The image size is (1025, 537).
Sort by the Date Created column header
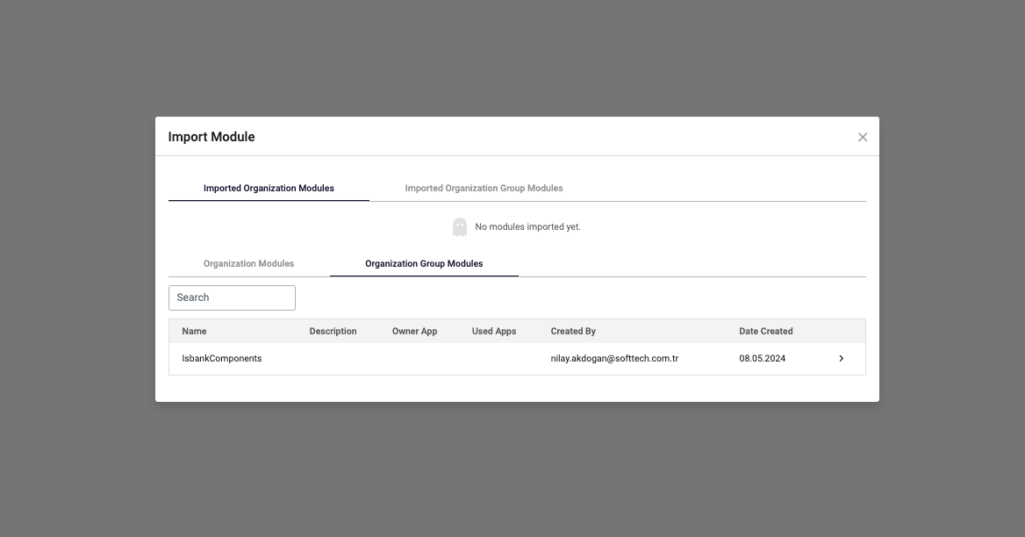pos(765,332)
